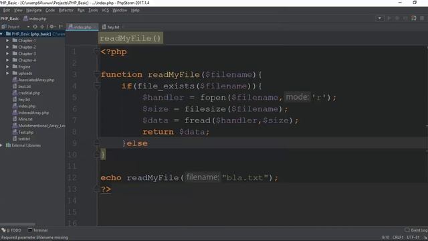Expand the Chapter-3 folder

(7, 54)
